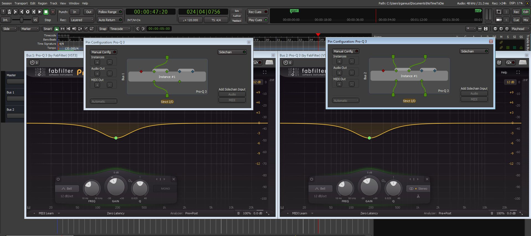Delete band with X in Bus 2 Pro-Q
The image size is (531, 236).
[x=427, y=179]
